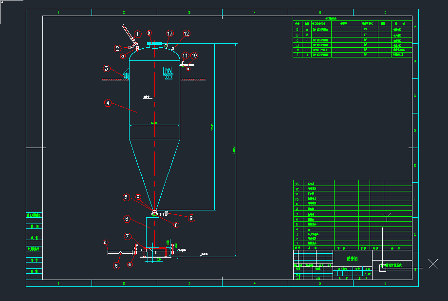The width and height of the screenshot is (448, 301).
Task: Select nozzle label b atop the vessel
Action: [x=150, y=33]
